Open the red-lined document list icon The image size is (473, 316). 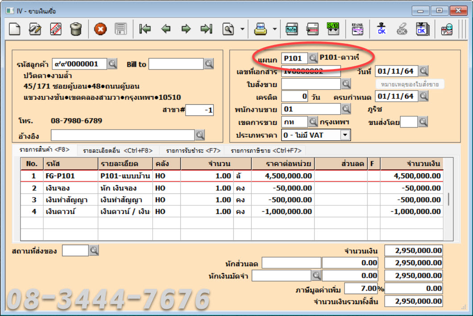(x=312, y=29)
